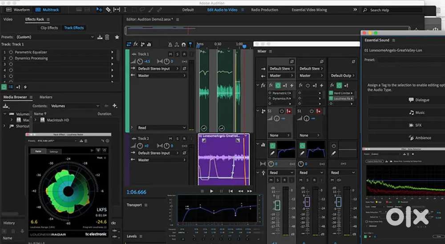The height and width of the screenshot is (244, 445).
Task: Click the search icon next to Search Help
Action: (x=365, y=10)
